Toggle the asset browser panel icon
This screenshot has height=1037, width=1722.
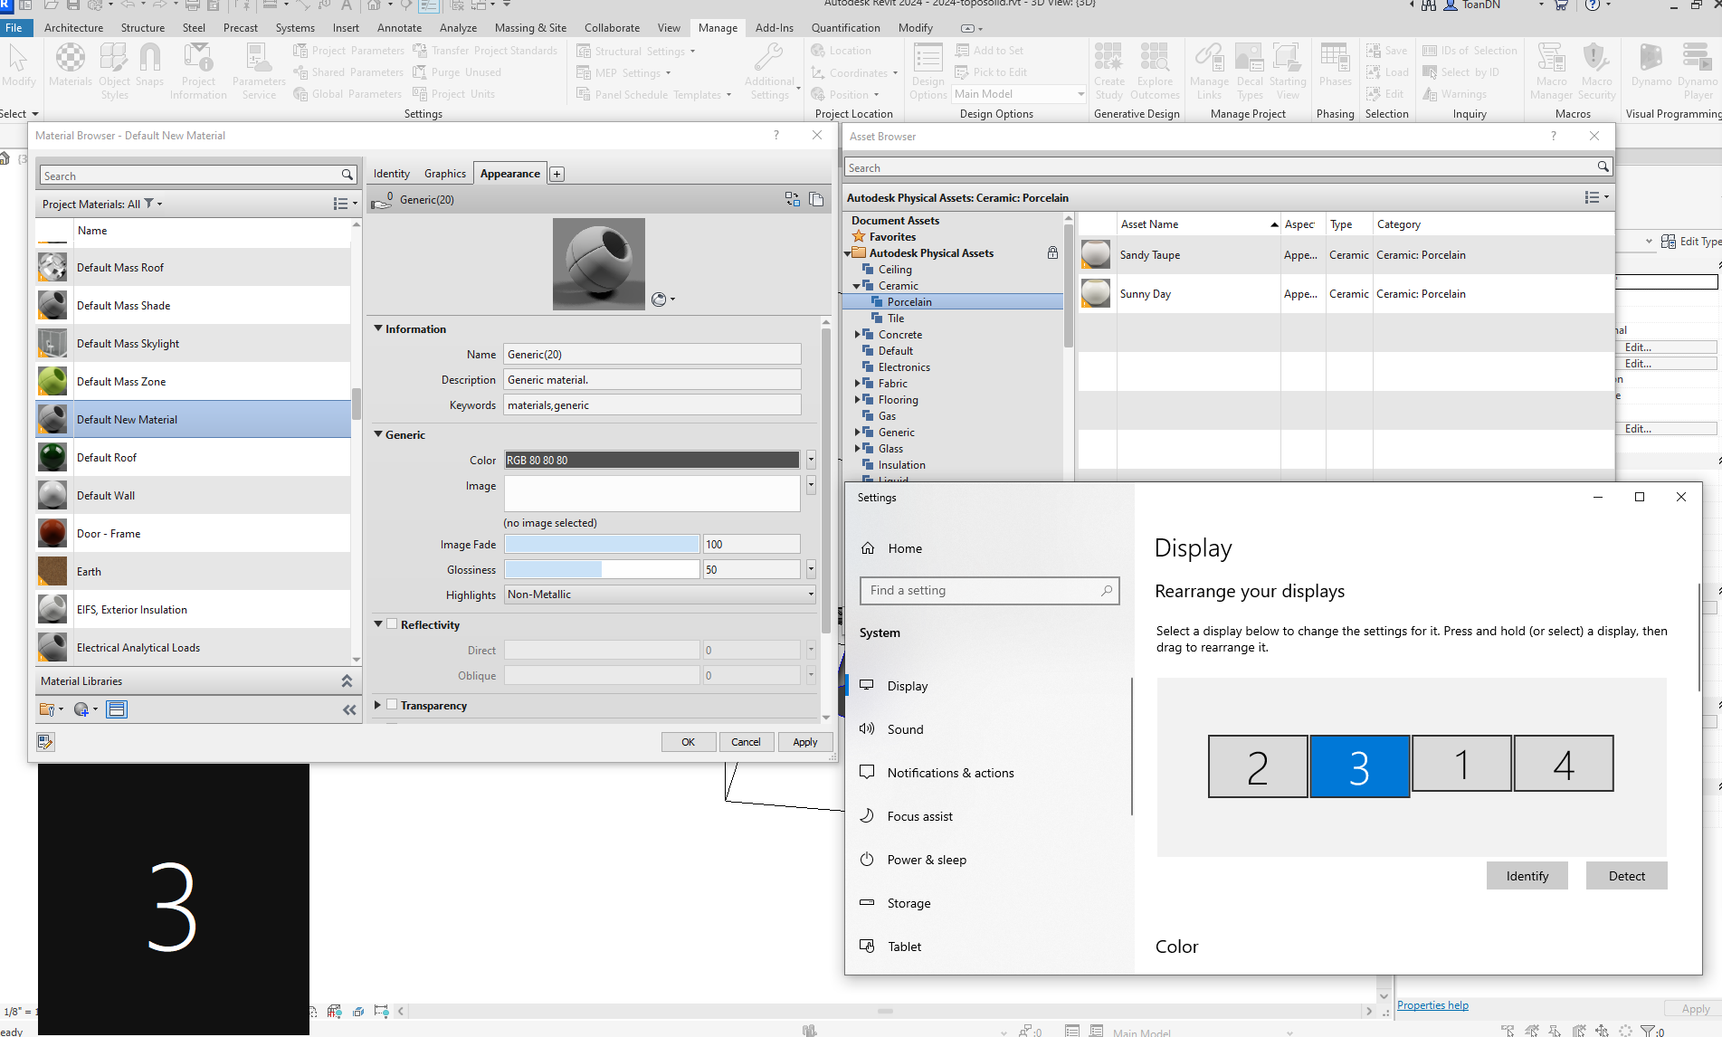117,709
